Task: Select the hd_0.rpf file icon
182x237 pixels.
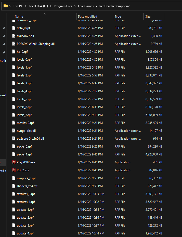Action: (14, 52)
